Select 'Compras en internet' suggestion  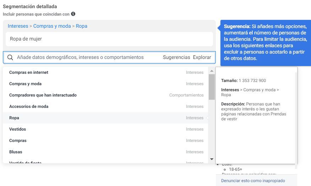point(105,72)
